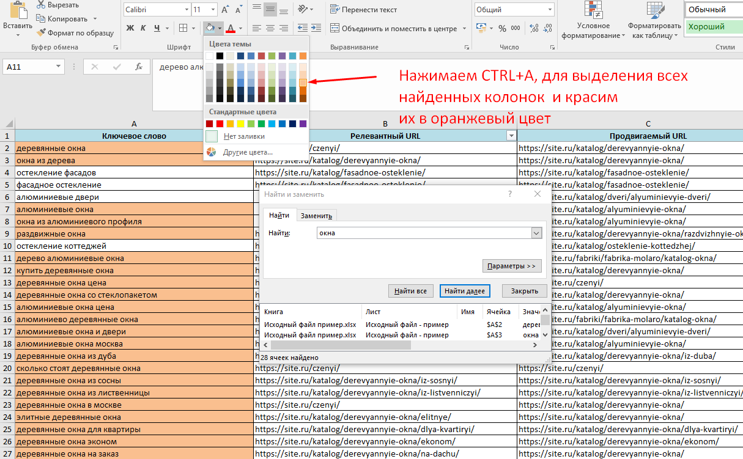Image resolution: width=743 pixels, height=459 pixels.
Task: Click decrease decimal places icon
Action: 546,28
